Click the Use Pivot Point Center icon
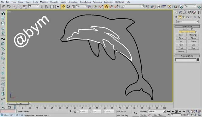202x117 pixels. coord(89,6)
